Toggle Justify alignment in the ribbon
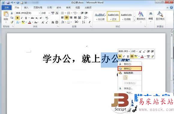174x114 pixels. pos(75,17)
